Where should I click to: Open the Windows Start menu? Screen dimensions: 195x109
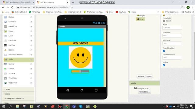tap(3, 106)
